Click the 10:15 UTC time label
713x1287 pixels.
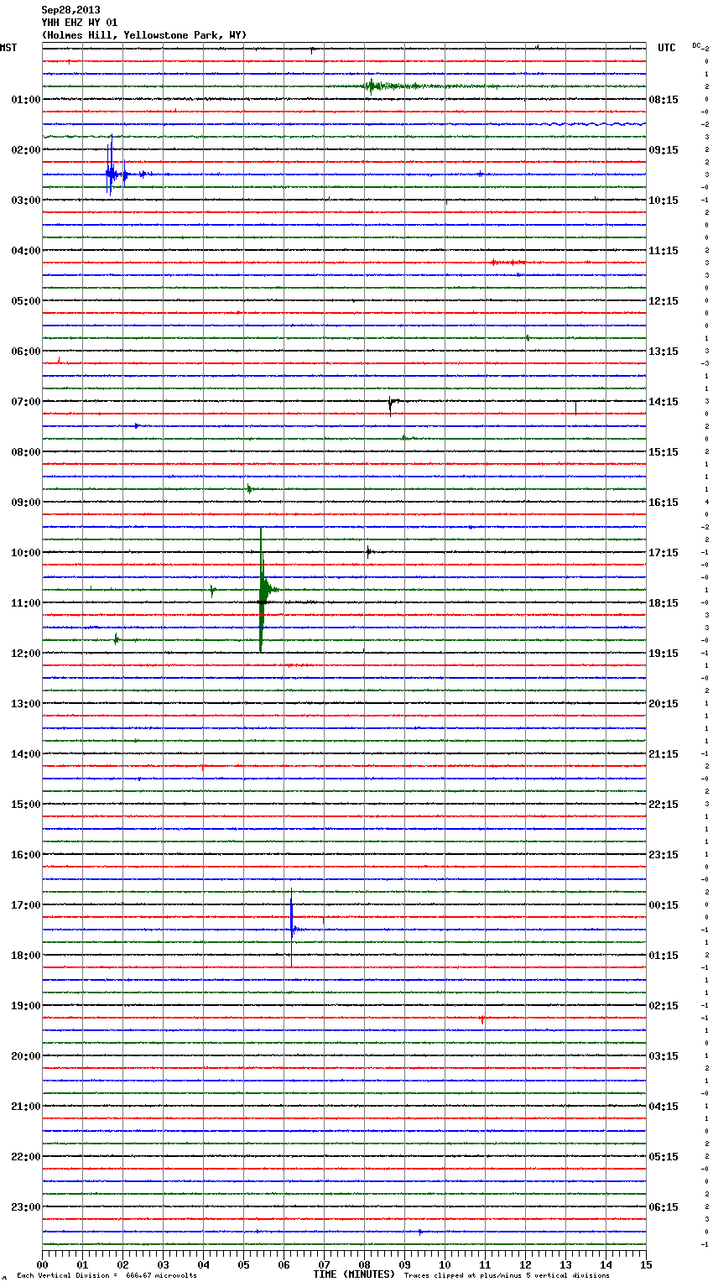(664, 201)
